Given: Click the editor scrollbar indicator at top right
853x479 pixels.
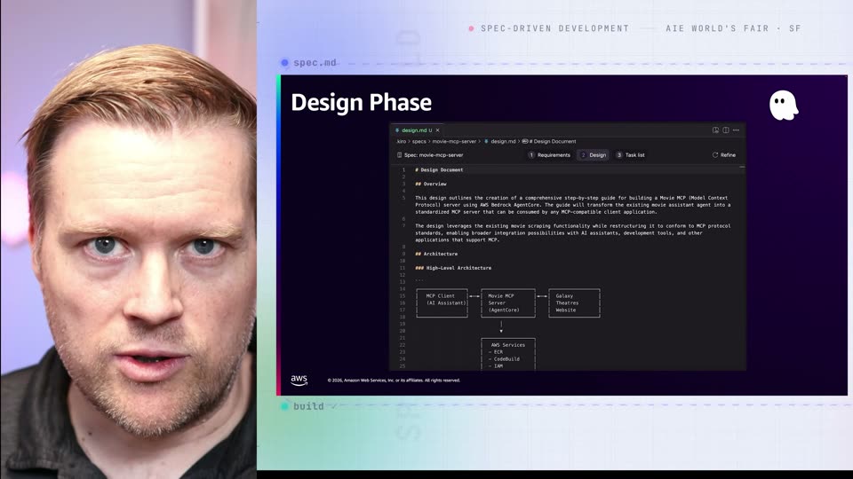Looking at the screenshot, I should pos(742,168).
